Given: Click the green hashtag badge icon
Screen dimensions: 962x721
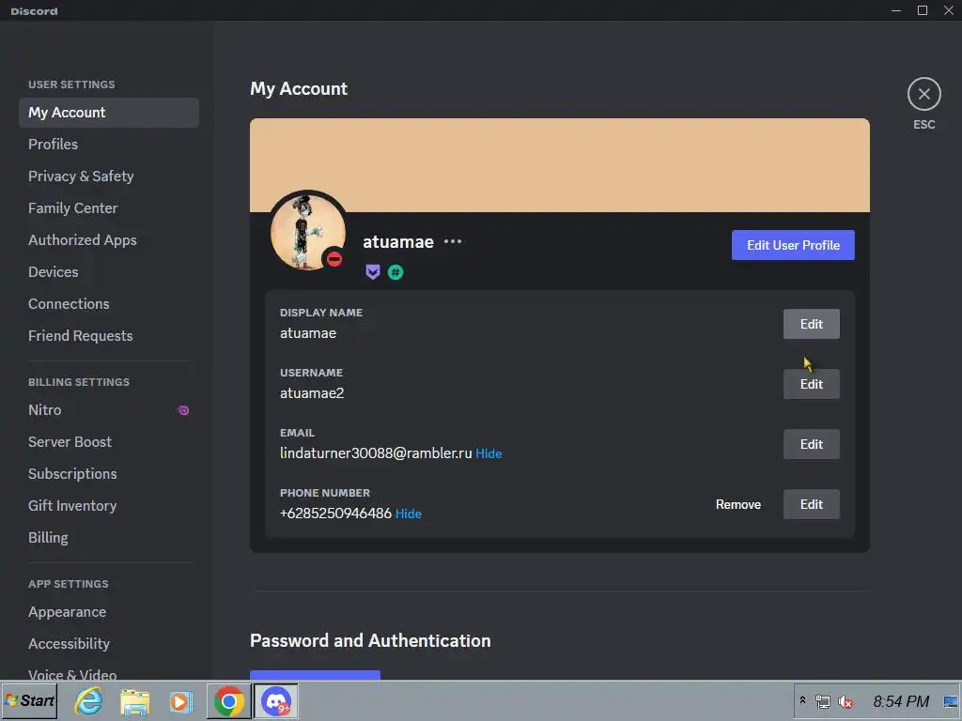Looking at the screenshot, I should point(396,271).
